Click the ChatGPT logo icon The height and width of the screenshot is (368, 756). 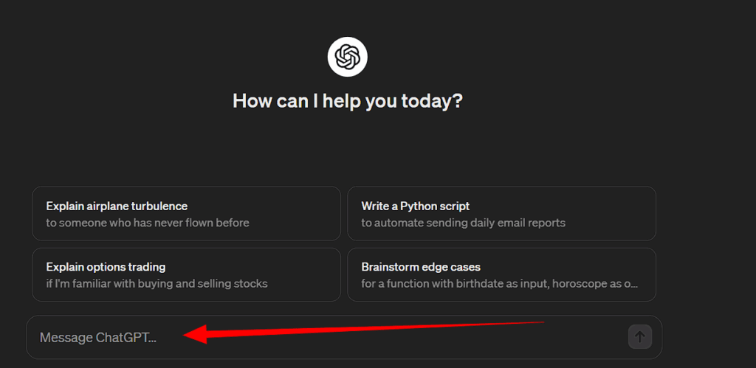click(347, 56)
